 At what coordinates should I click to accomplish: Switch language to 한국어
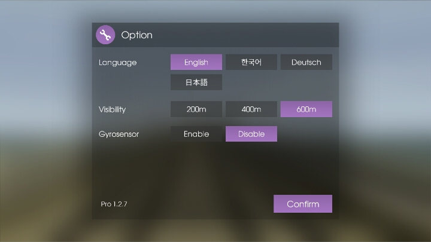251,62
